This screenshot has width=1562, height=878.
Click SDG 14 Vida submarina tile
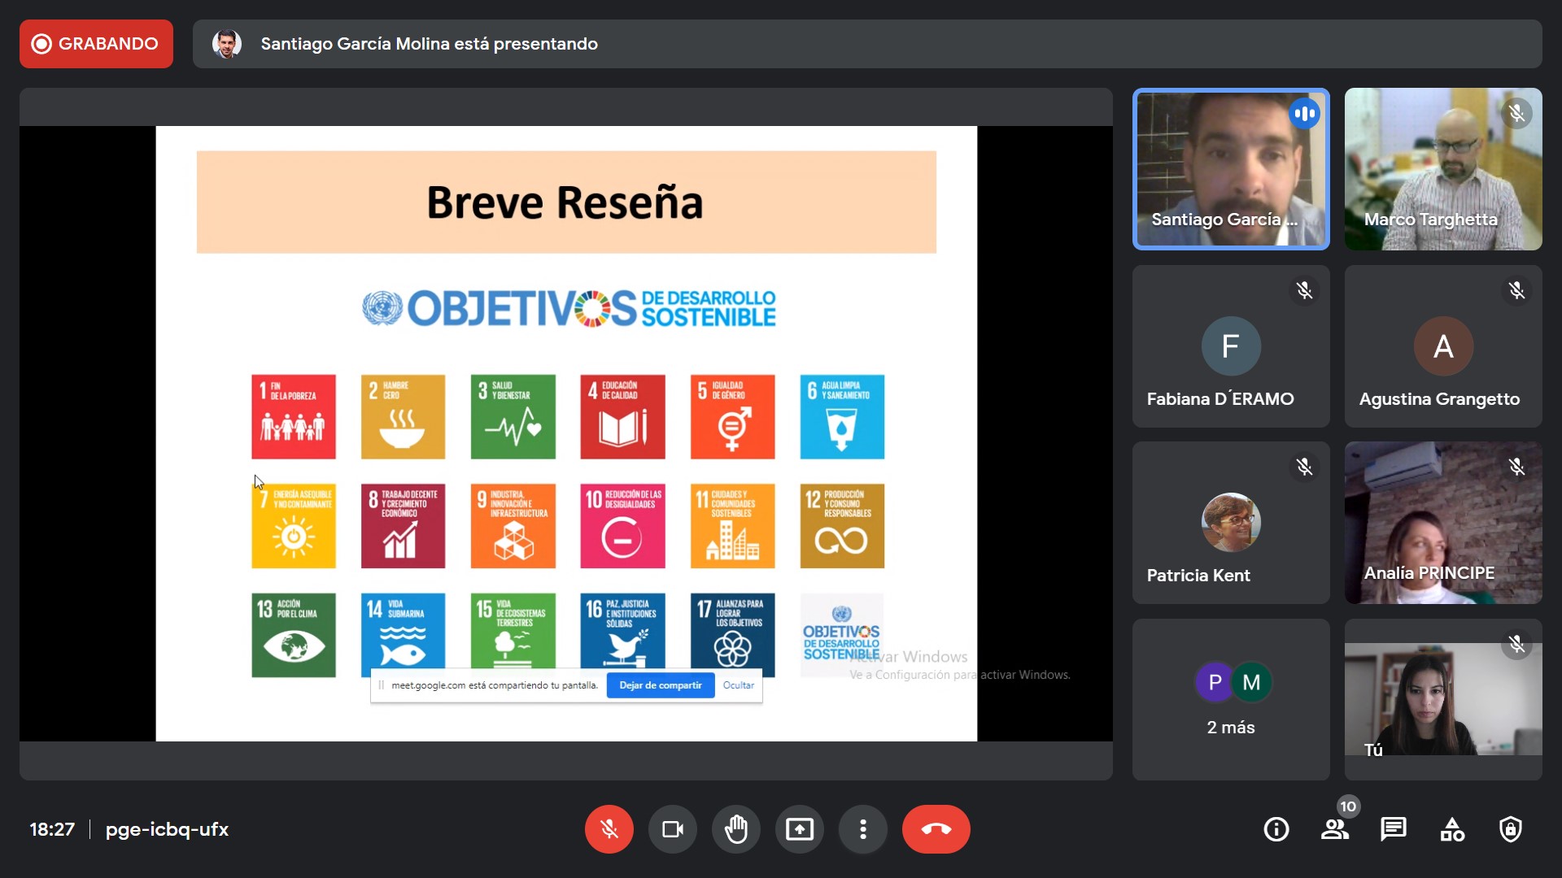404,632
